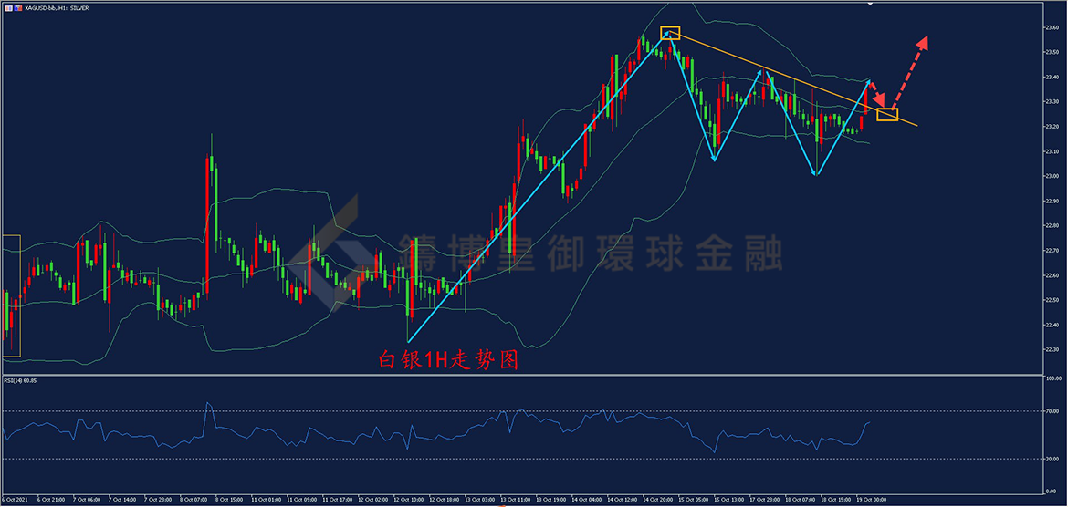This screenshot has height=507, width=1068.
Task: Click the first chart icon beside XAGUSD title
Action: tap(7, 6)
